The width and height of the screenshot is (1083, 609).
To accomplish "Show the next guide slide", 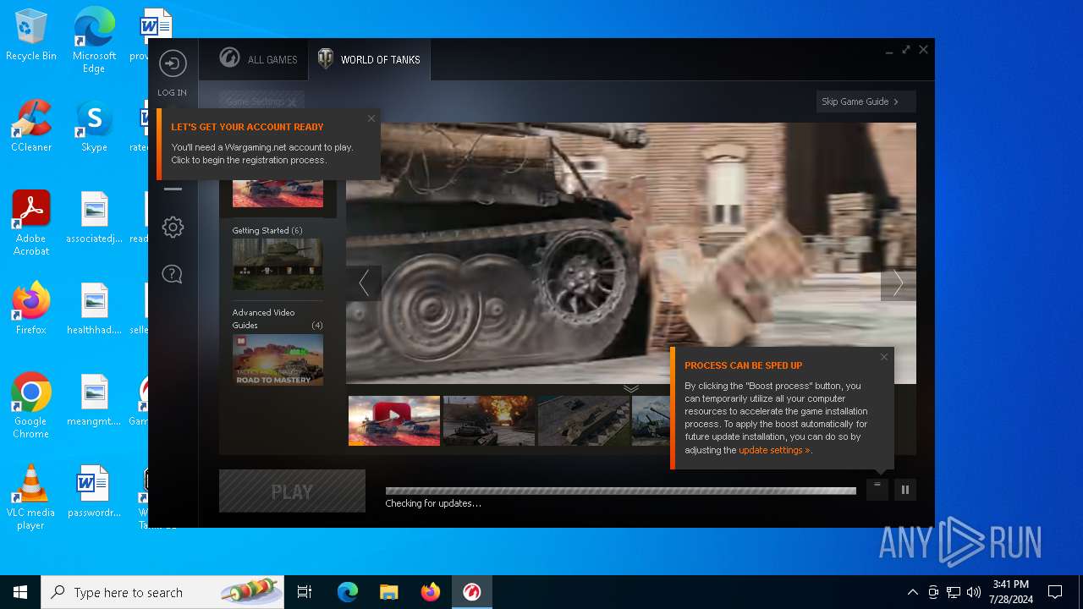I will [x=899, y=283].
